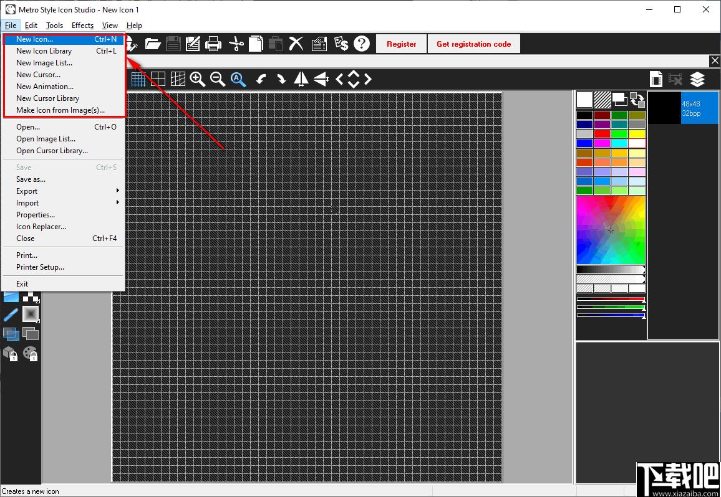Click the rotate right arrow icon
The image size is (721, 497).
pyautogui.click(x=281, y=79)
